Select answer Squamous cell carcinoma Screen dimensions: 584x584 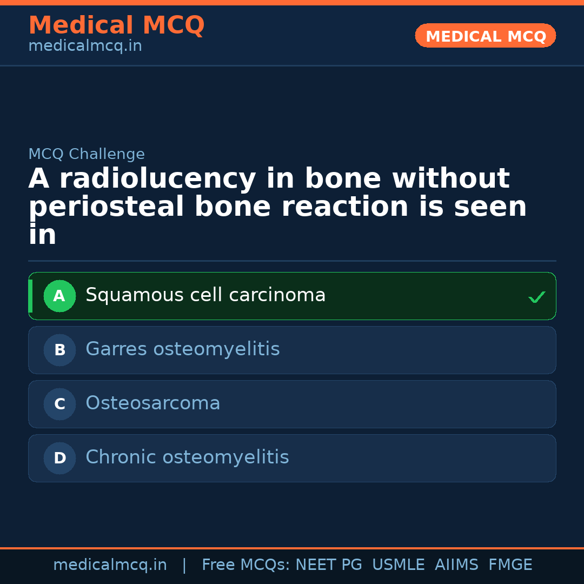(x=205, y=295)
